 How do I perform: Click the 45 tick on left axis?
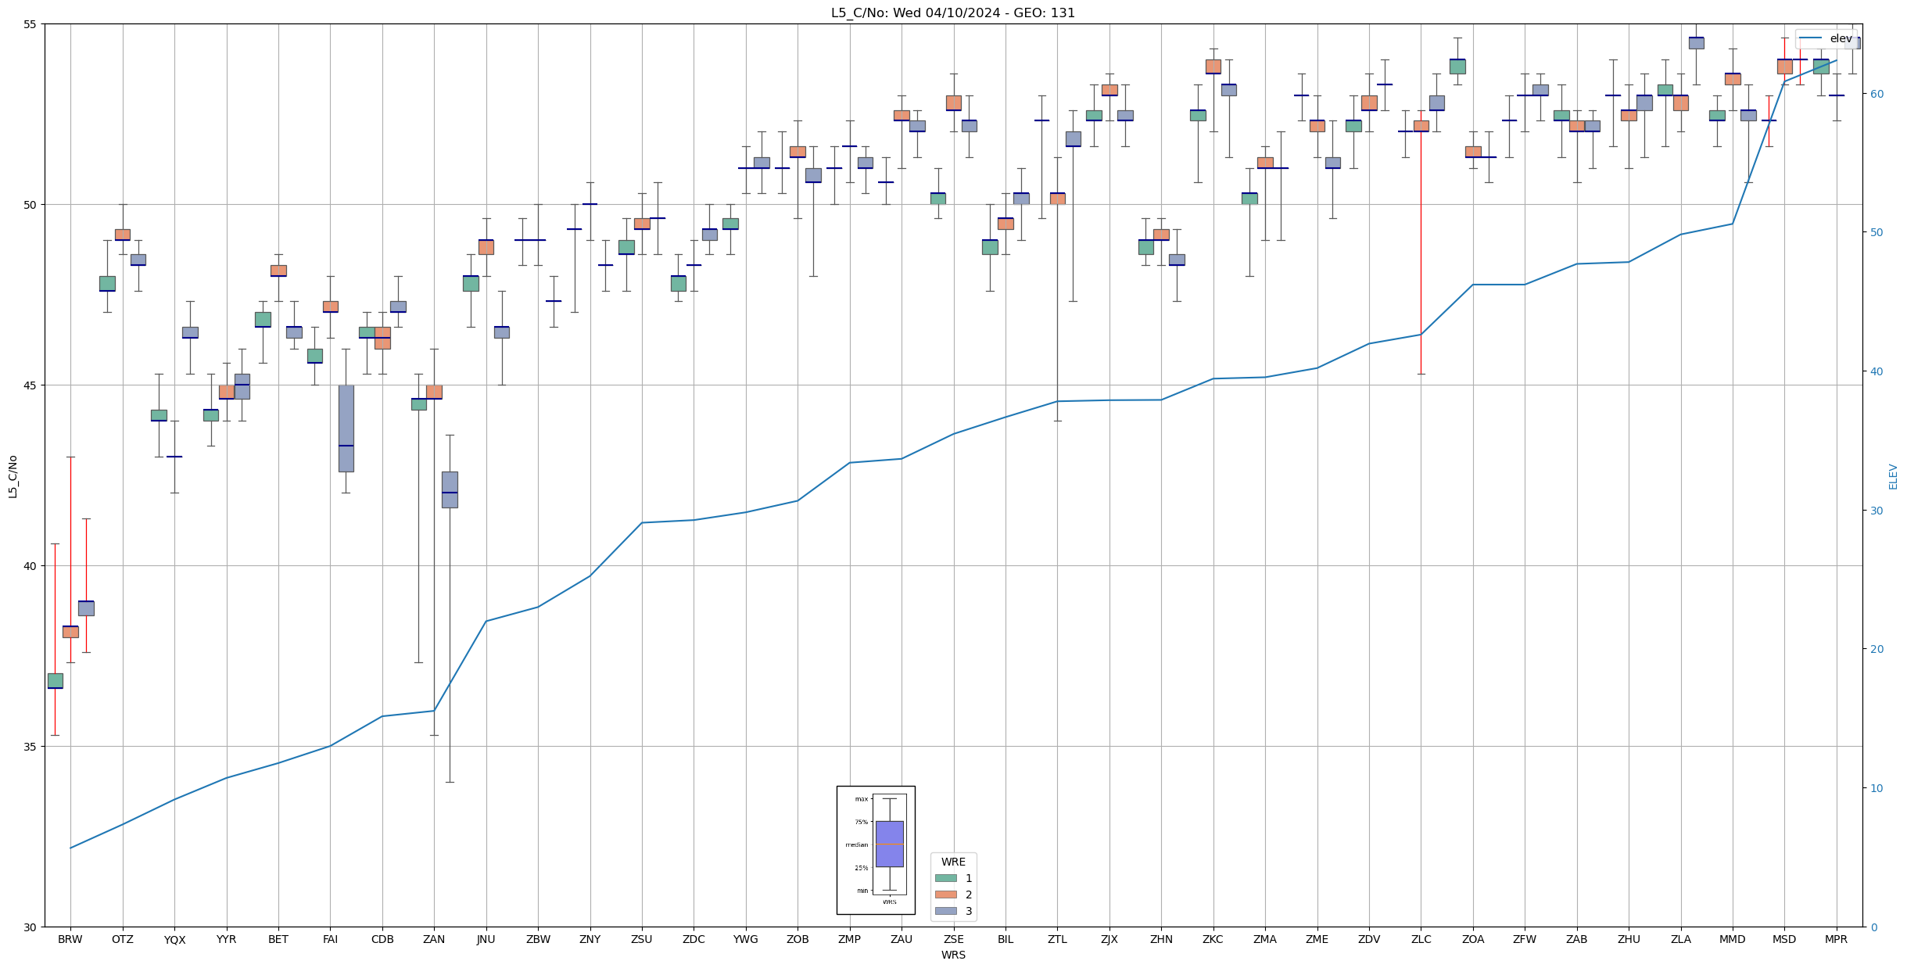click(x=31, y=385)
